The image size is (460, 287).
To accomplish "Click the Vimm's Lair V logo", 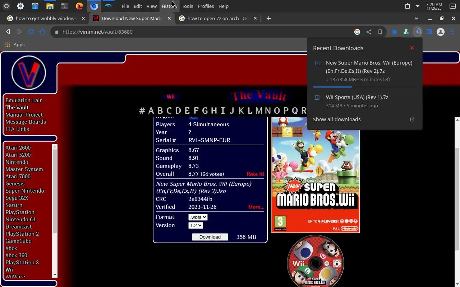I will coord(29,73).
